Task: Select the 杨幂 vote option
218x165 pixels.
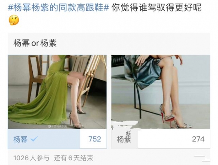Action: point(57,139)
